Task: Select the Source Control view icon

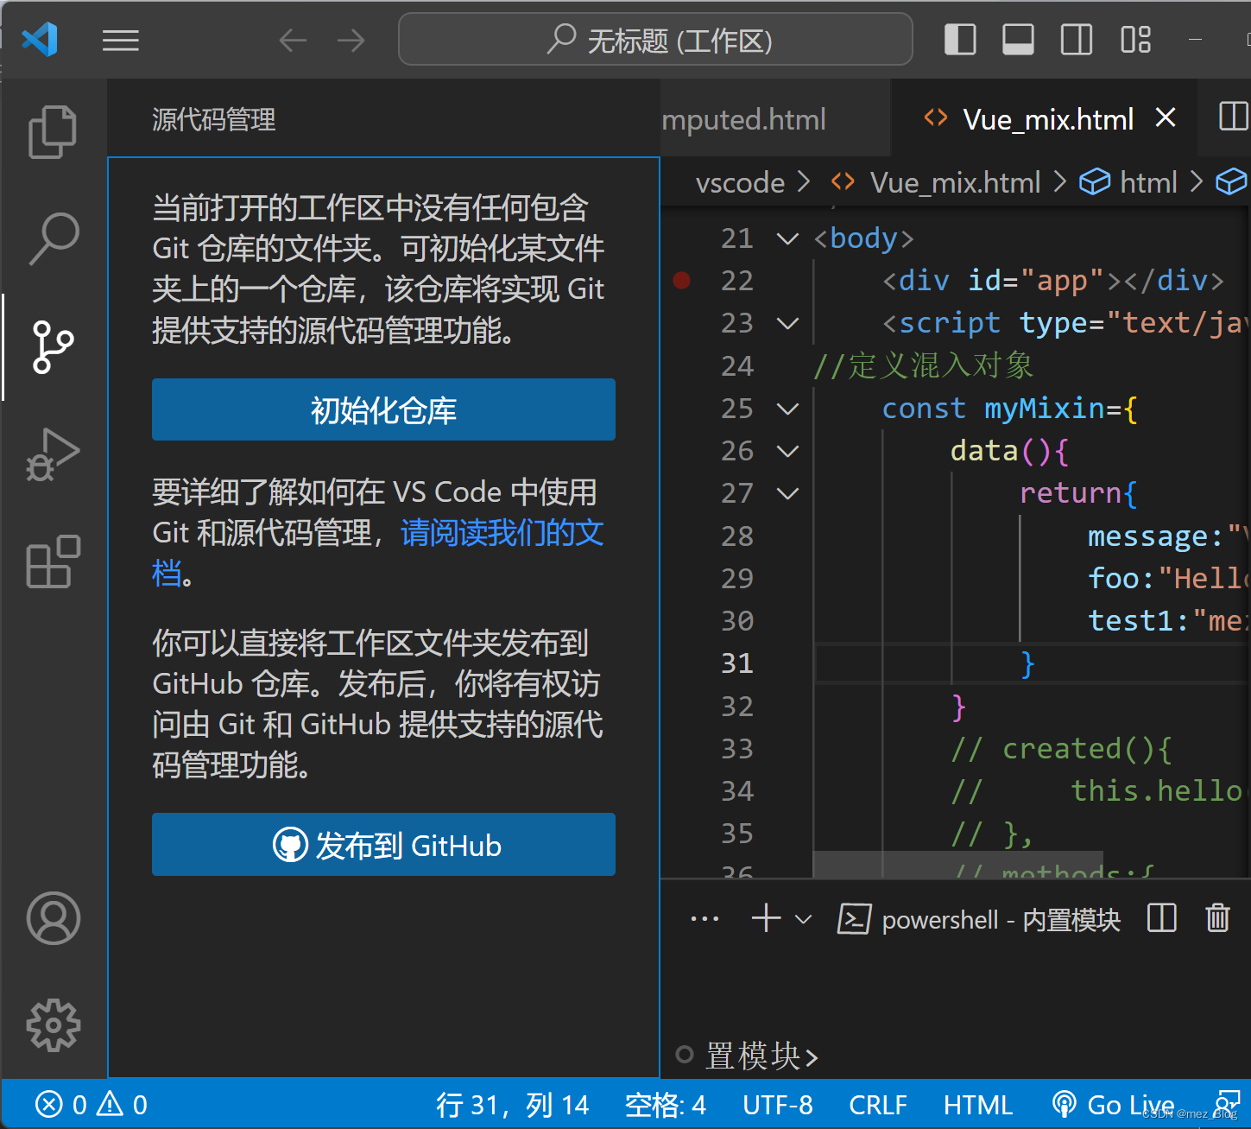Action: tap(53, 346)
